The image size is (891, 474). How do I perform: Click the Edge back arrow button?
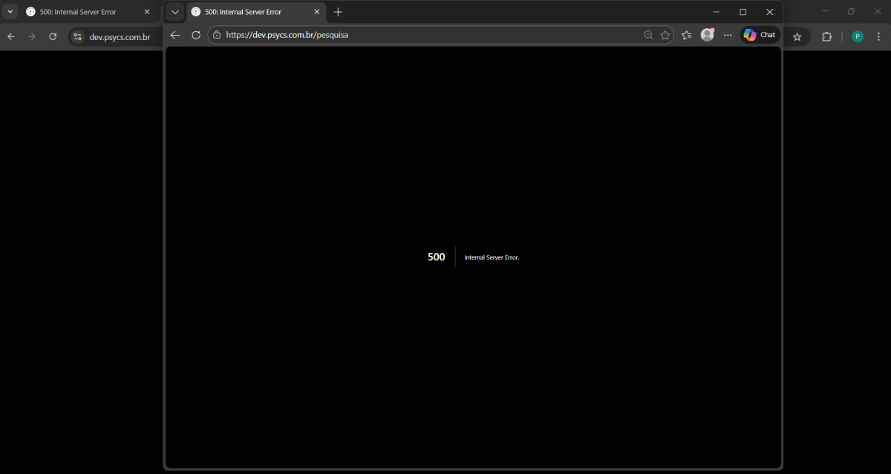(175, 35)
